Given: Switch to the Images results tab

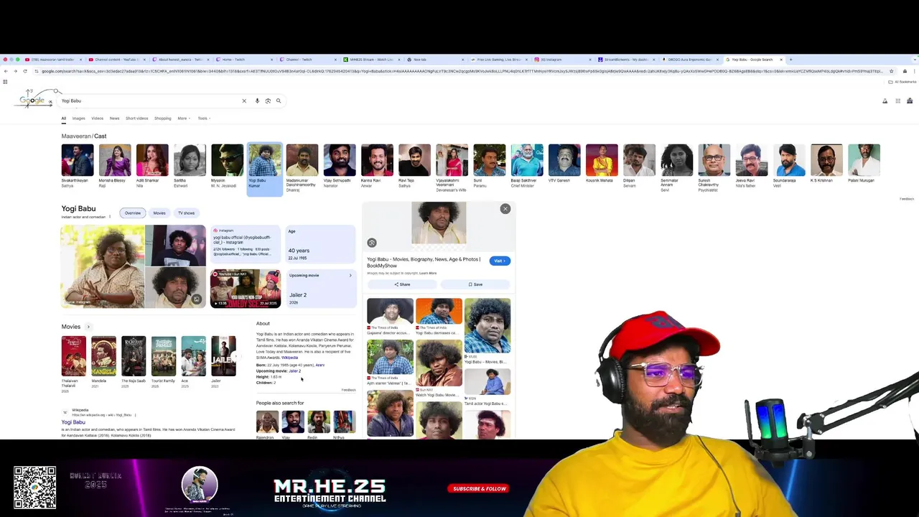Looking at the screenshot, I should 78,118.
